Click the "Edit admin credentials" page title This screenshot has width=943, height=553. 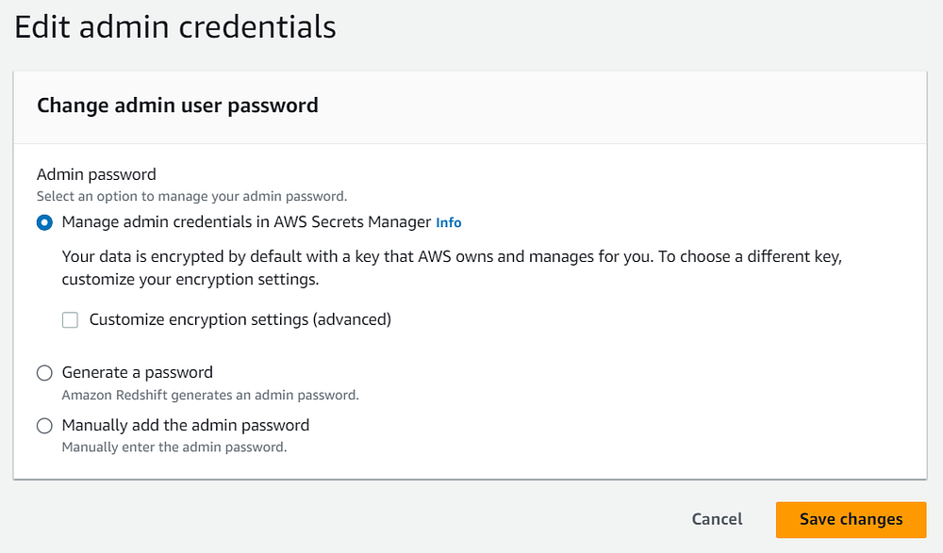coord(175,26)
